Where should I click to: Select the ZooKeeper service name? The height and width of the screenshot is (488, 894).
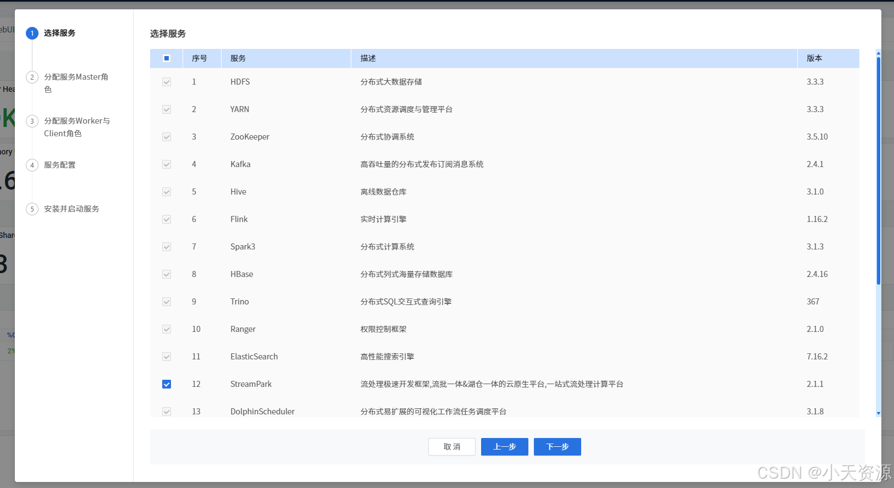point(250,137)
